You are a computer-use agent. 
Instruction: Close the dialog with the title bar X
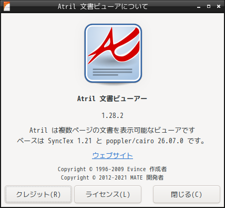[219, 6]
